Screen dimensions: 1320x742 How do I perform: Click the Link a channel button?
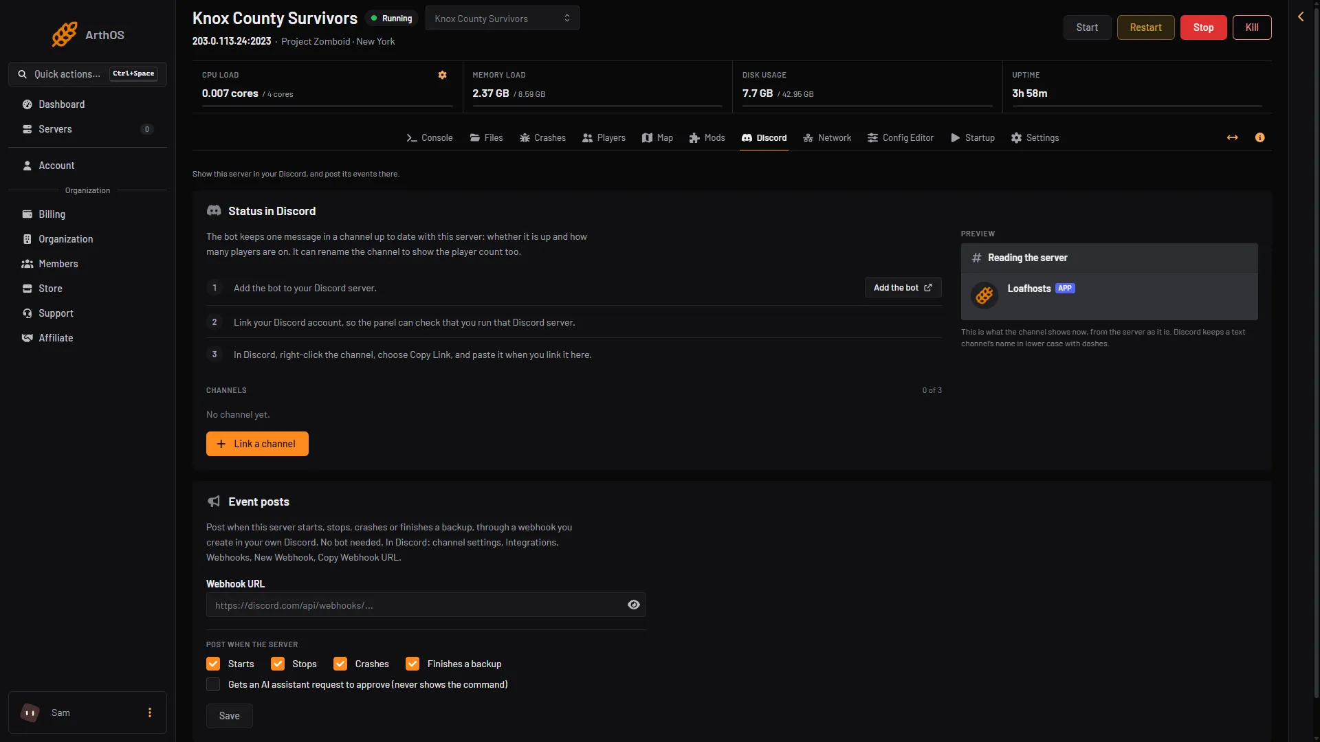pyautogui.click(x=257, y=444)
